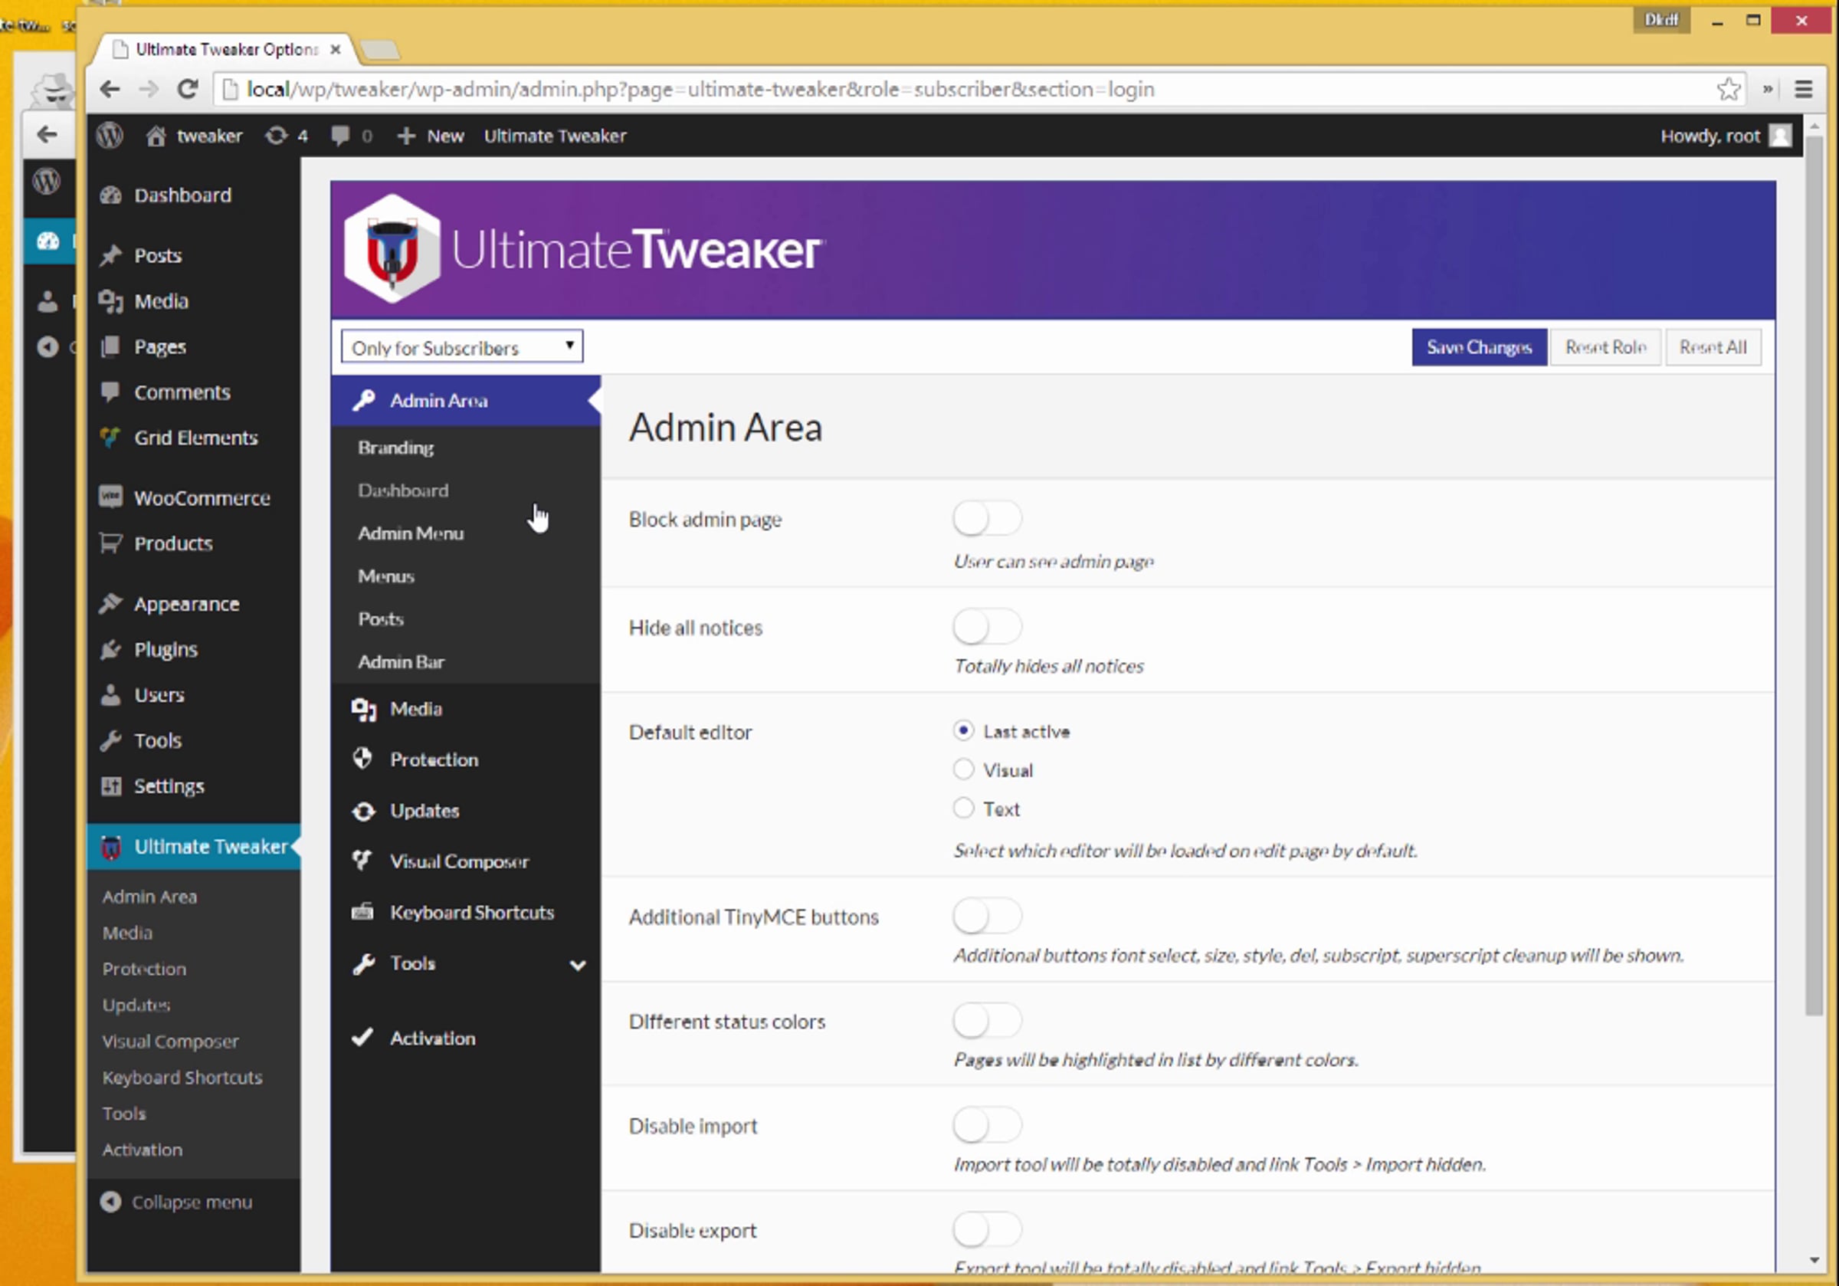Viewport: 1839px width, 1286px height.
Task: Click the updates icon showing 4
Action: (x=277, y=136)
